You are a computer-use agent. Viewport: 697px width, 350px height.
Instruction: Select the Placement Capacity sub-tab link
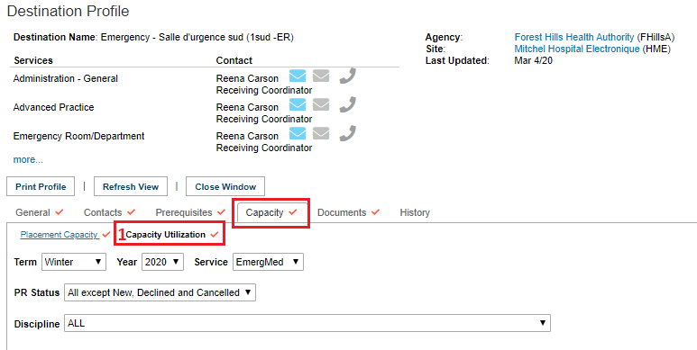pos(60,235)
